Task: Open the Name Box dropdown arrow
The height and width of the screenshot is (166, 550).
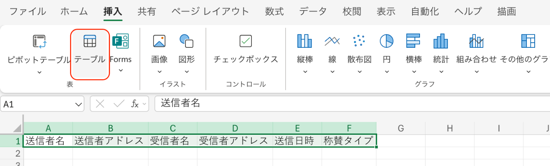Action: (78, 104)
